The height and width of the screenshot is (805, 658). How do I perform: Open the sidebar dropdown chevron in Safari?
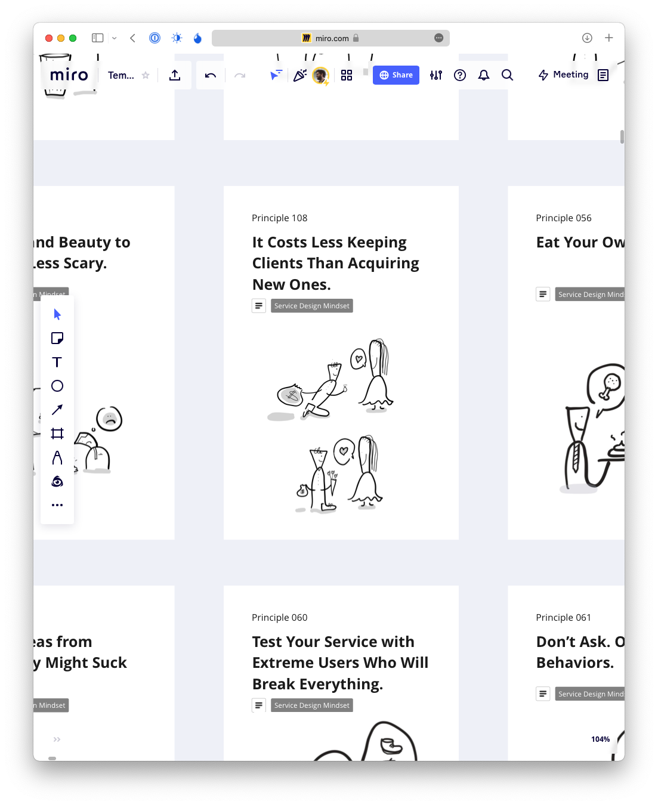pos(114,38)
